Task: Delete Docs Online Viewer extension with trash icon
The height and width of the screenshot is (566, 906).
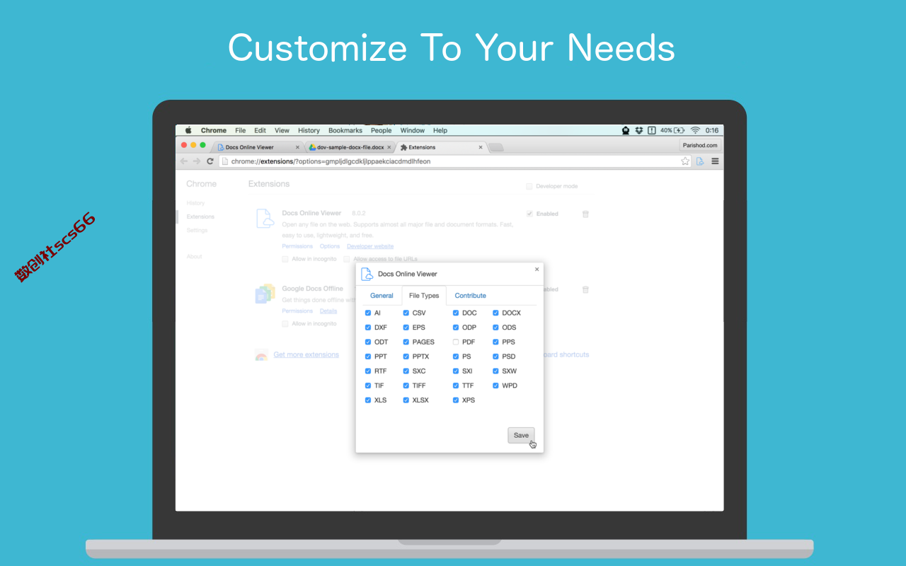Action: click(585, 214)
